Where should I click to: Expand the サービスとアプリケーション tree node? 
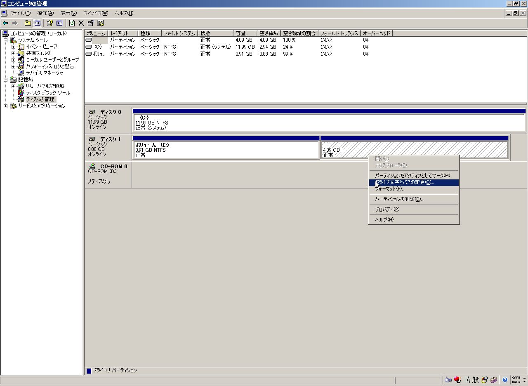click(x=5, y=106)
